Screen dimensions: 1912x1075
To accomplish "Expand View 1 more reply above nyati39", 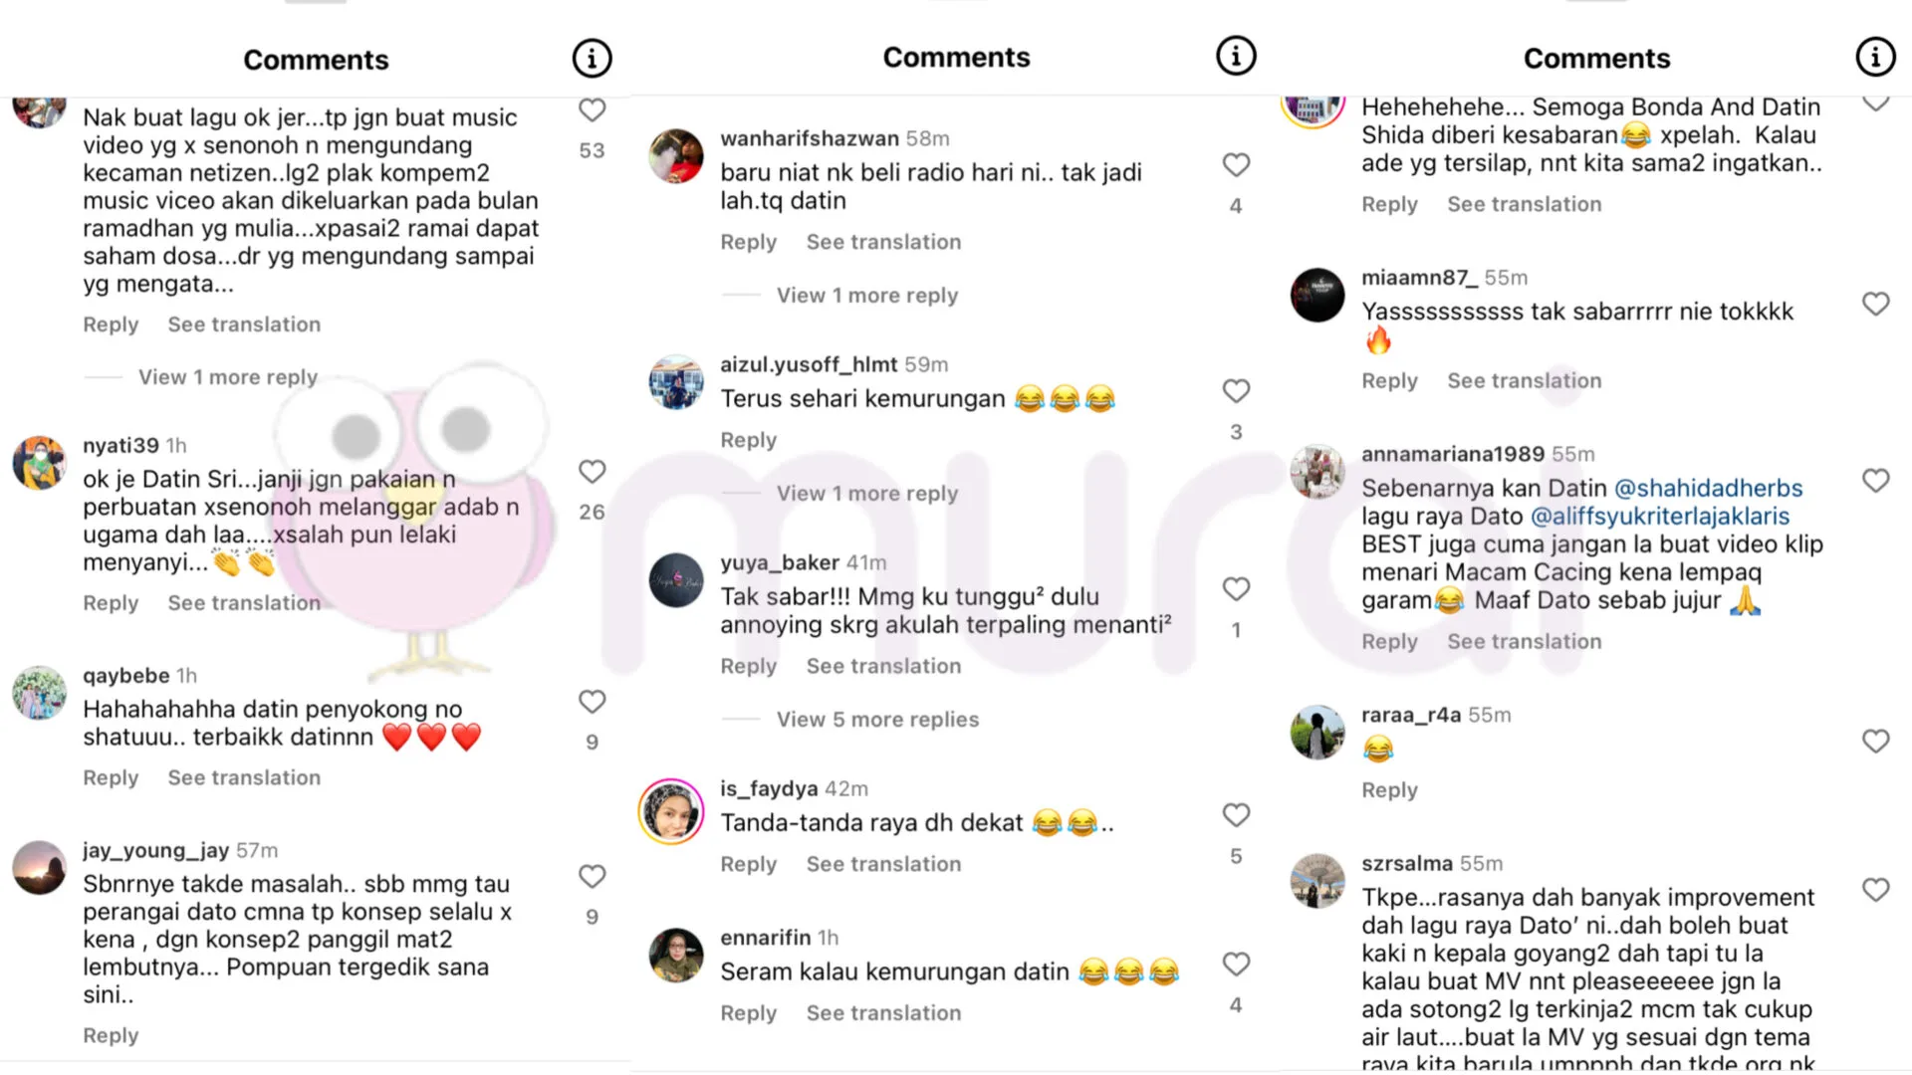I will [x=228, y=377].
